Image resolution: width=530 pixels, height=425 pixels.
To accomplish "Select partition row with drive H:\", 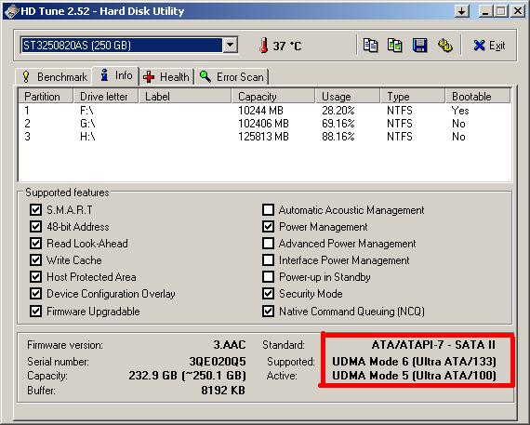I will tap(265, 137).
